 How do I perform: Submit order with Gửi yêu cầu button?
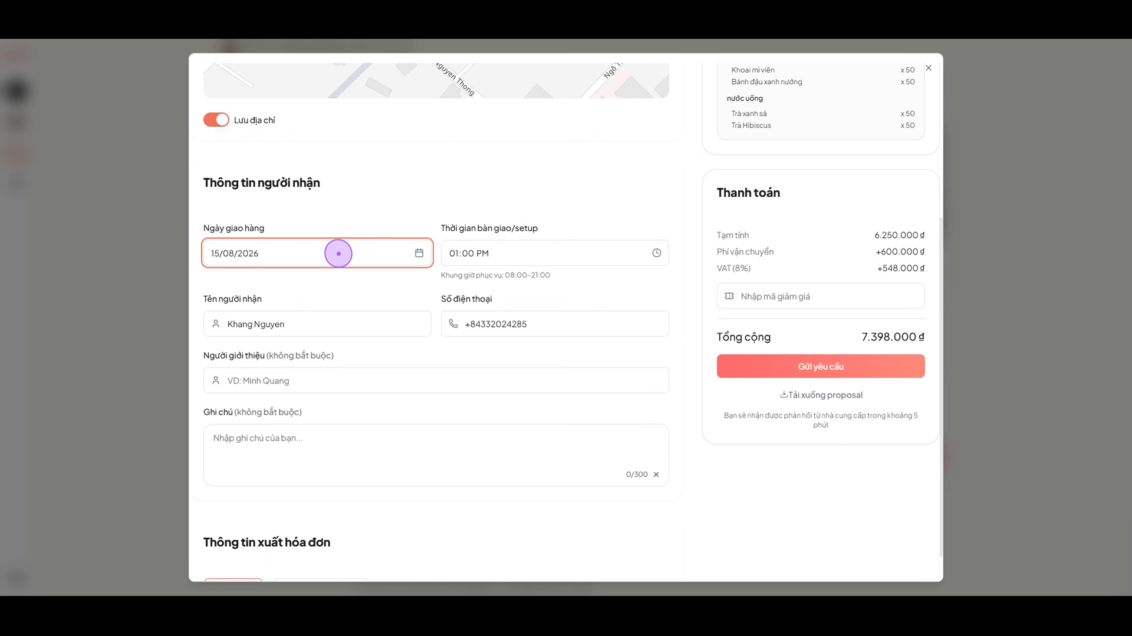(821, 366)
